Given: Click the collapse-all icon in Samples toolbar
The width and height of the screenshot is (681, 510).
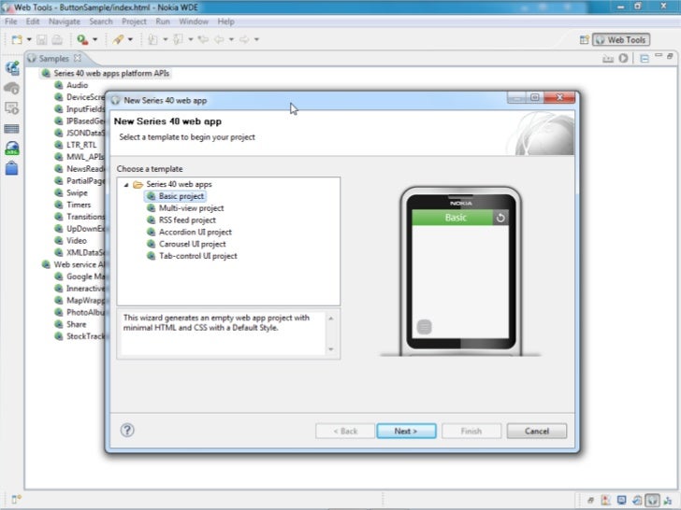Looking at the screenshot, I should (x=645, y=58).
